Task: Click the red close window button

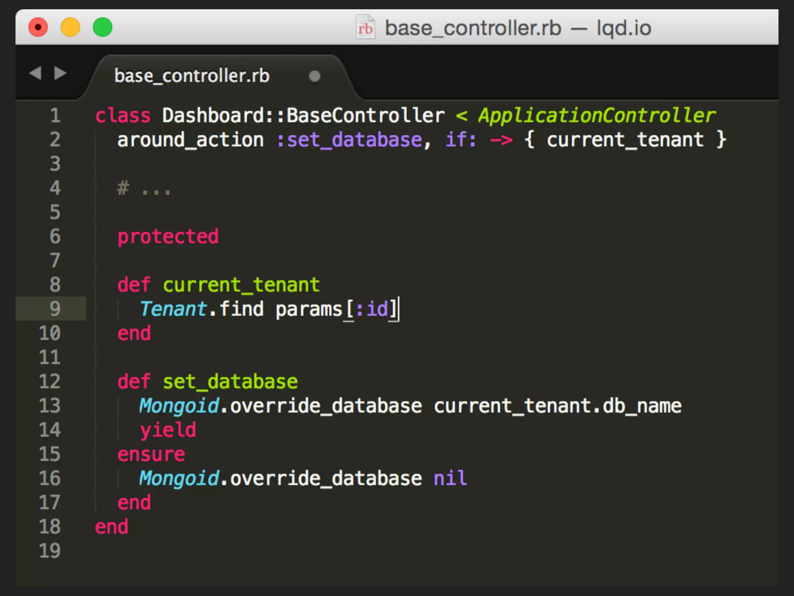Action: coord(38,28)
